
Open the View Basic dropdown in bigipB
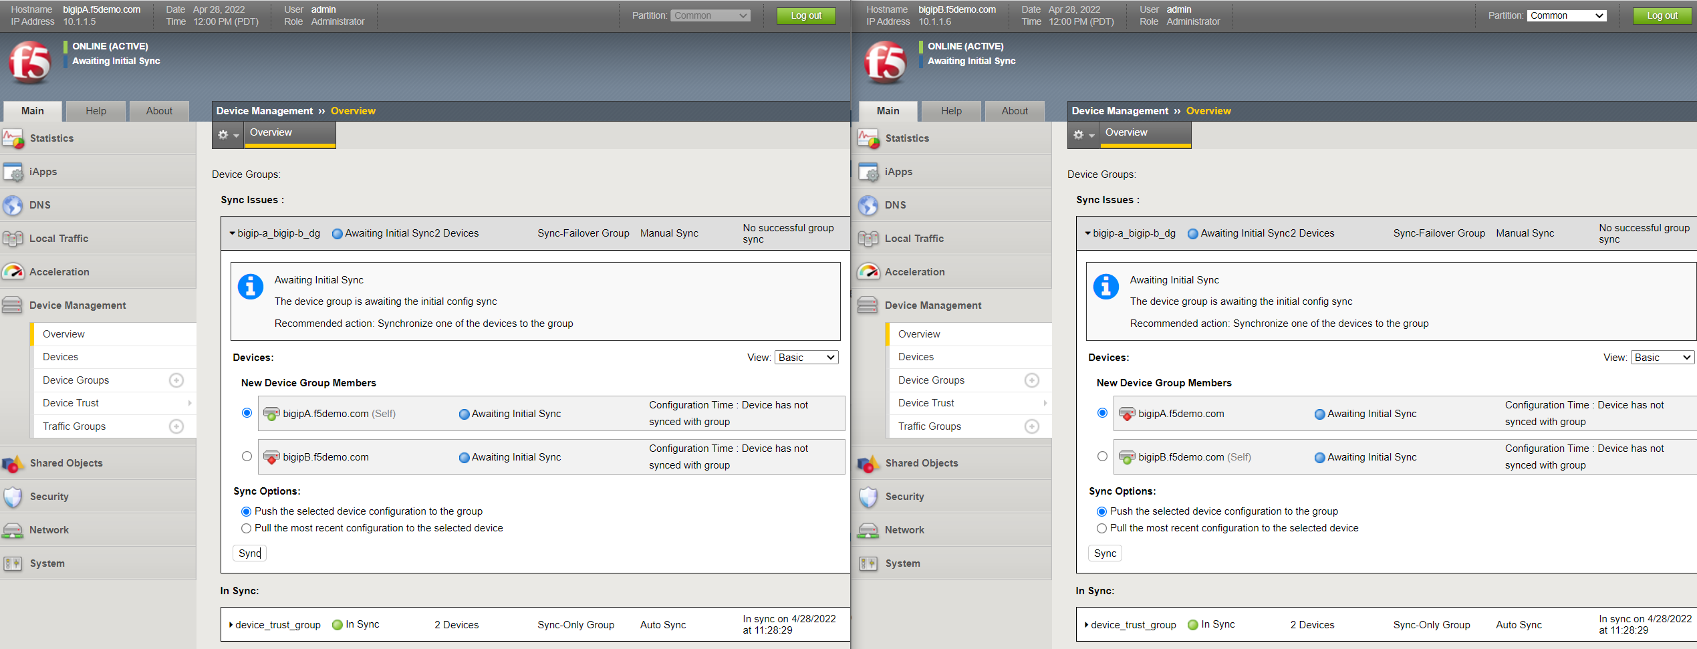tap(1662, 358)
